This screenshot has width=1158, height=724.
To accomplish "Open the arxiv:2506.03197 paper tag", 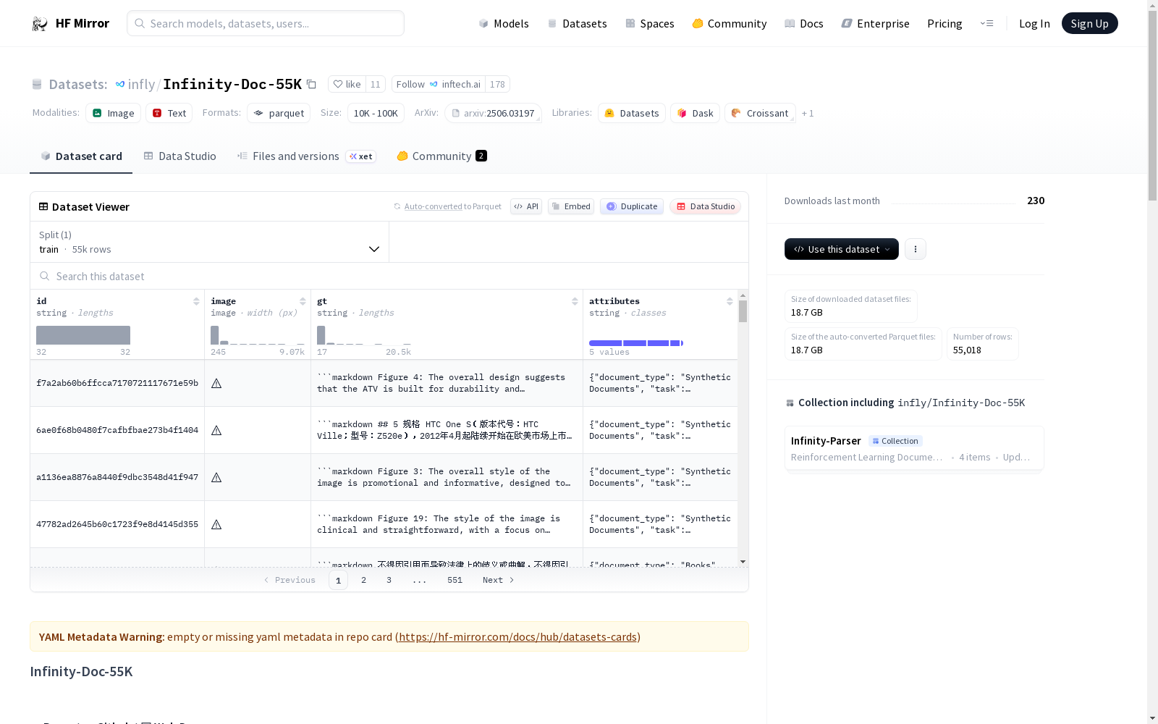I will click(x=493, y=113).
